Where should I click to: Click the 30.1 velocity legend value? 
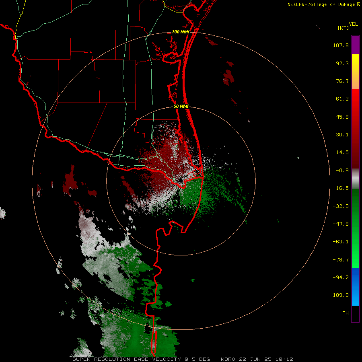click(342, 135)
